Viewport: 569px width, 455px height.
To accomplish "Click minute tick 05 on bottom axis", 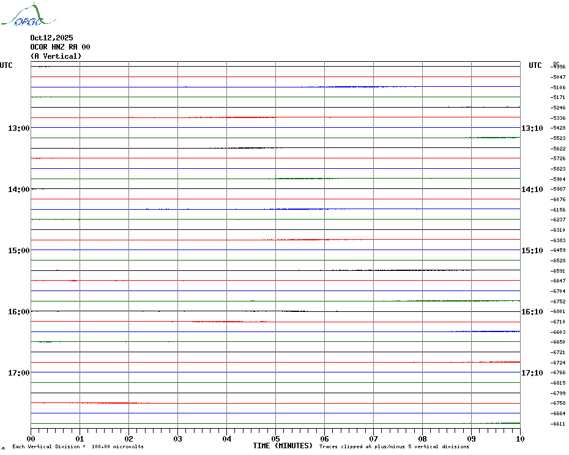I will pos(275,438).
